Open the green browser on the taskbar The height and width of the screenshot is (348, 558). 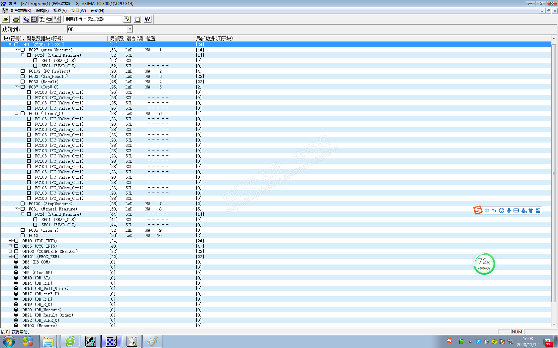coord(70,341)
